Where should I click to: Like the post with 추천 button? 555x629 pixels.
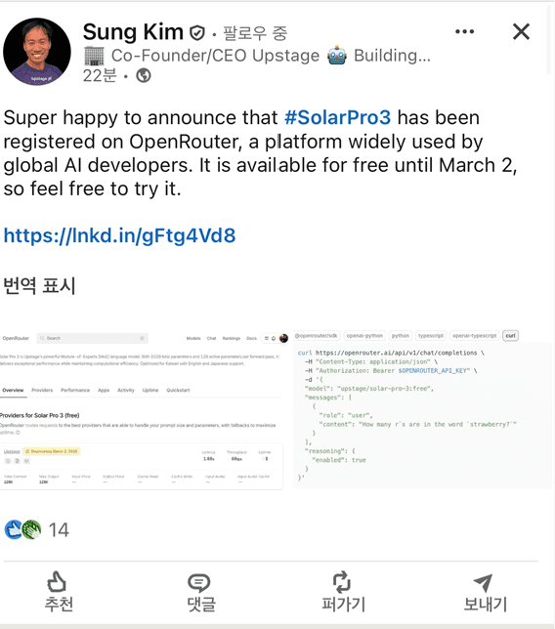coord(59,592)
